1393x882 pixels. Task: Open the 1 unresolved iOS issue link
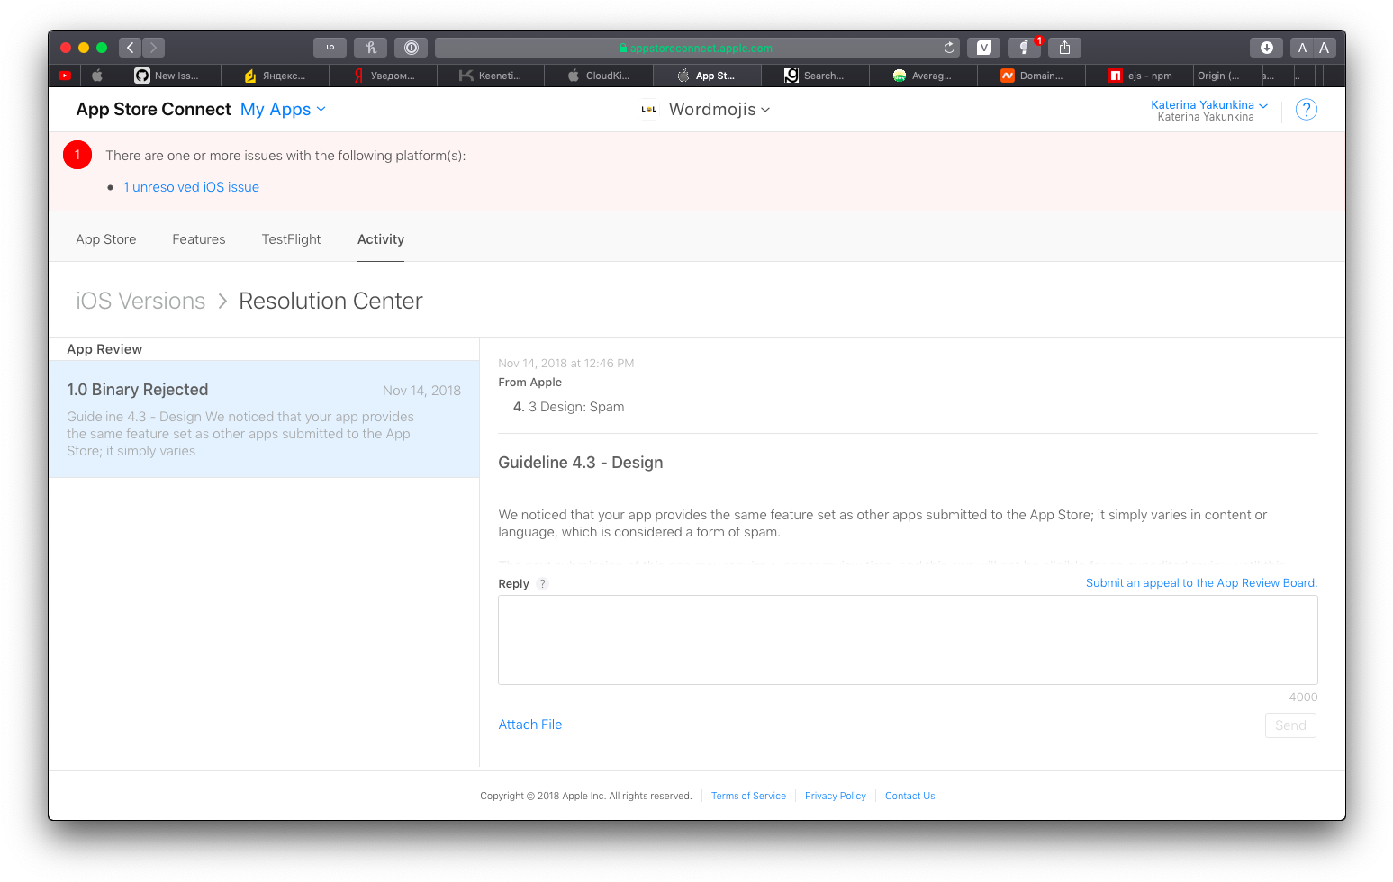(191, 187)
